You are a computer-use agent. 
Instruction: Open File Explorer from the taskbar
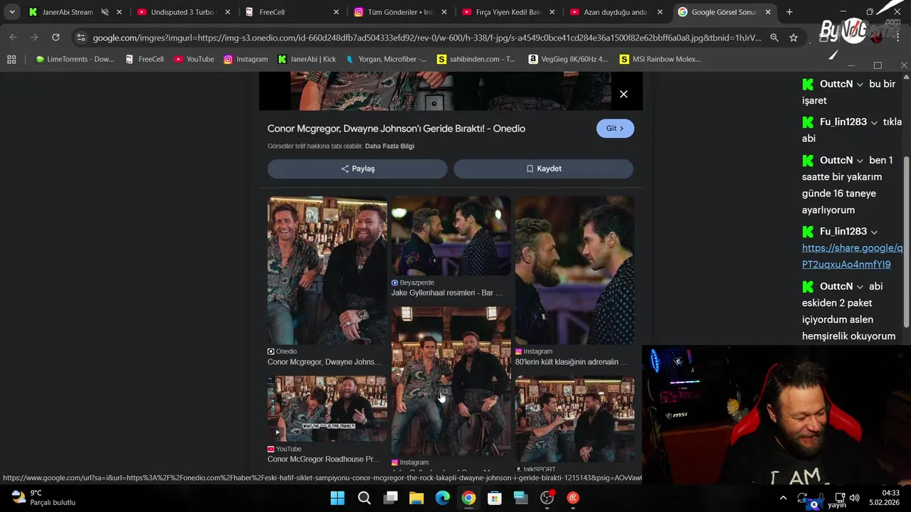(x=416, y=498)
